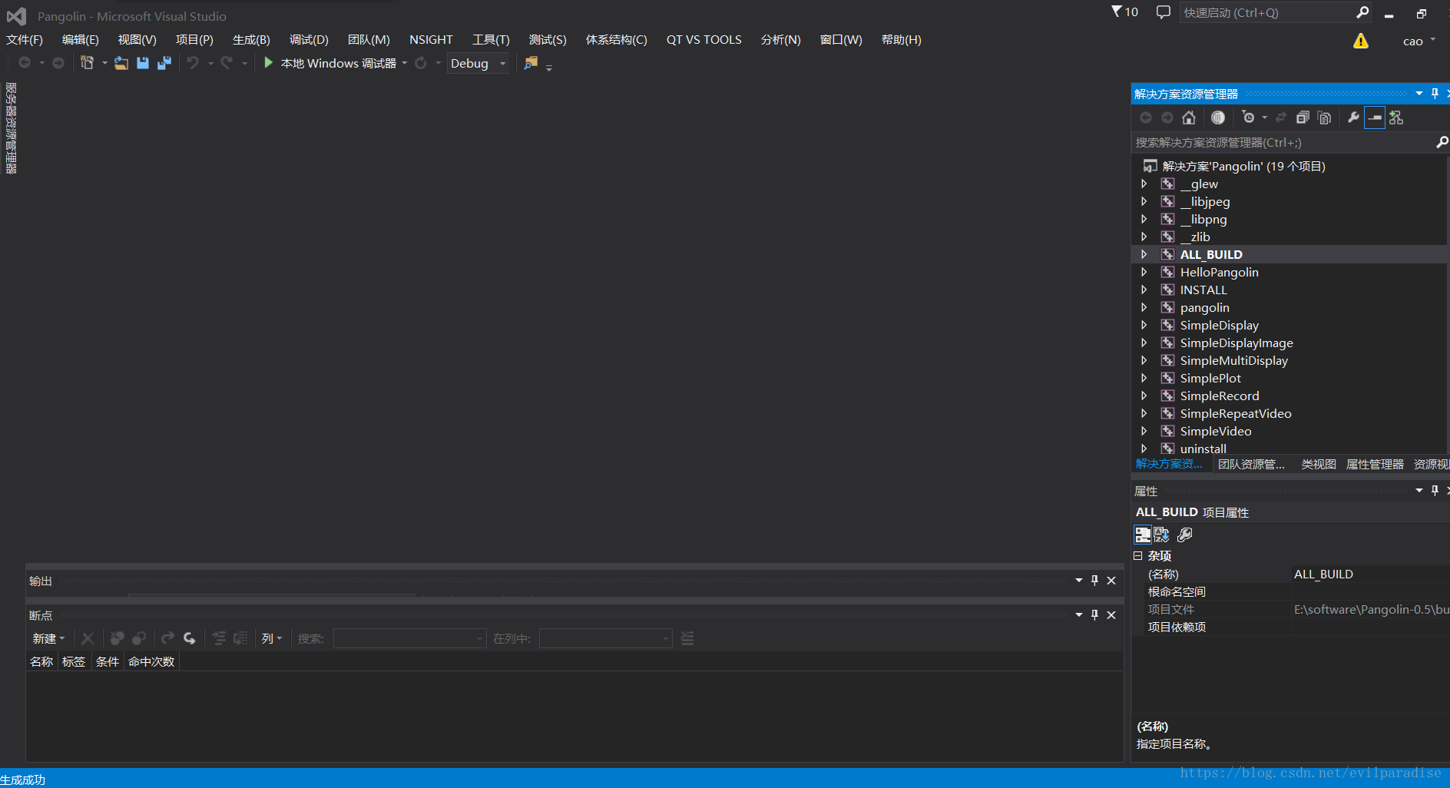Expand the pangolin project node
This screenshot has width=1450, height=788.
[x=1144, y=307]
